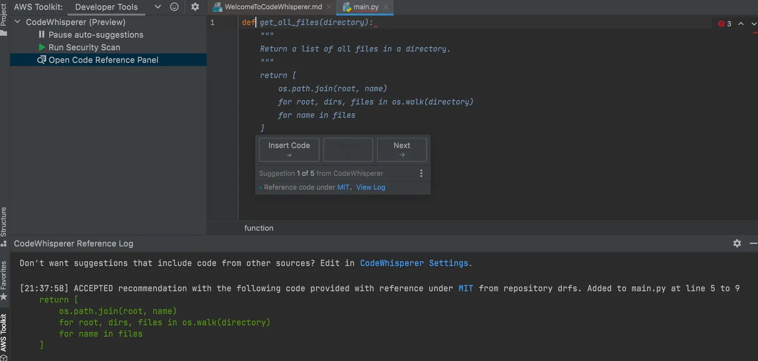758x361 pixels.
Task: Click the docstring 'Return a list of all files in a directory.'
Action: tap(355, 49)
